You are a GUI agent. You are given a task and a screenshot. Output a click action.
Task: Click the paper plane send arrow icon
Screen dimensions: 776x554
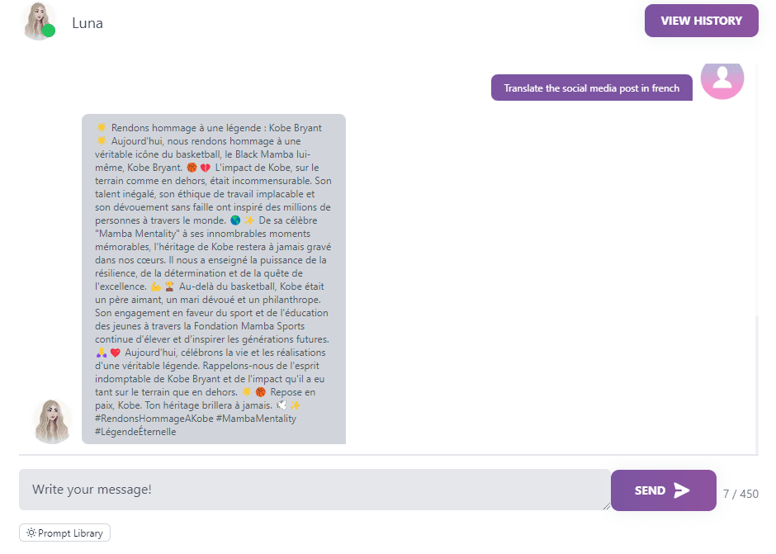click(x=681, y=490)
